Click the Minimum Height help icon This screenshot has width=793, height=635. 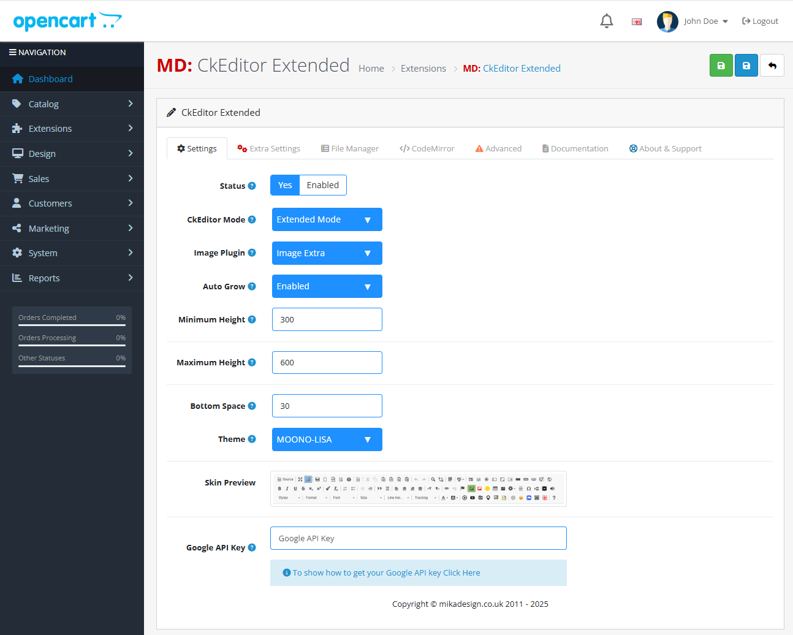tap(252, 319)
